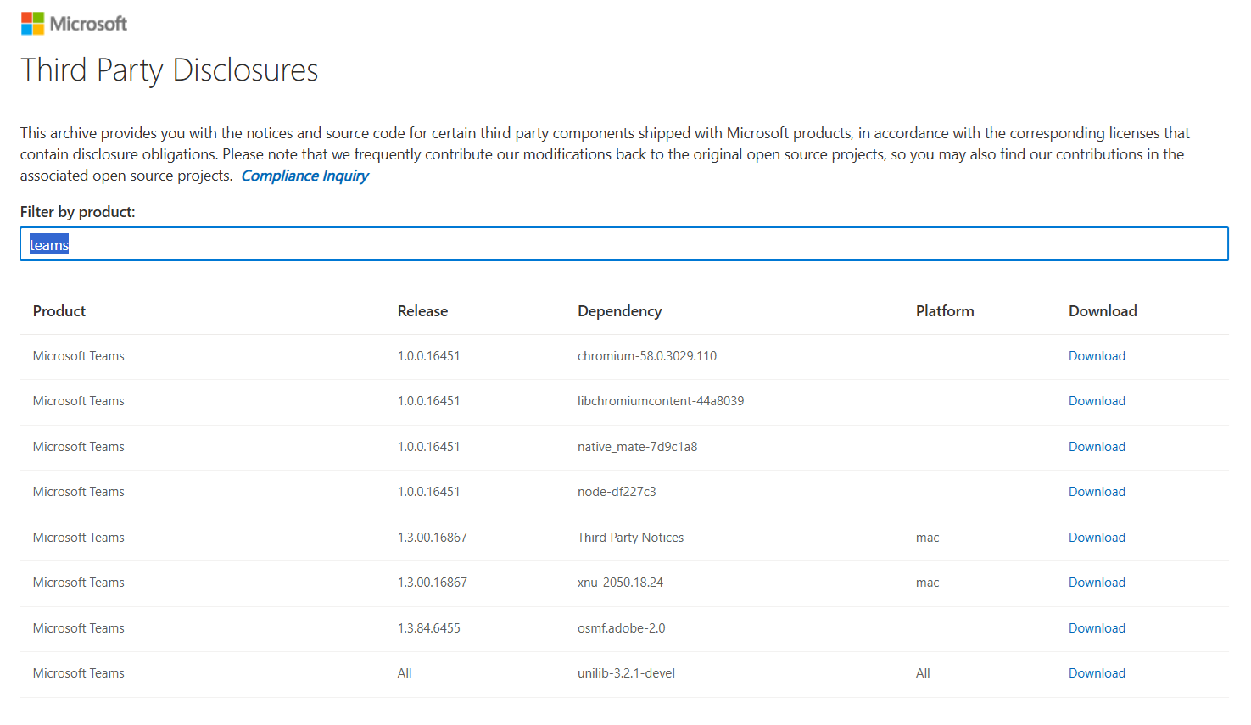Viewport: 1251px width, 725px height.
Task: Click Microsoft Teams in the unilib row
Action: [x=79, y=673]
